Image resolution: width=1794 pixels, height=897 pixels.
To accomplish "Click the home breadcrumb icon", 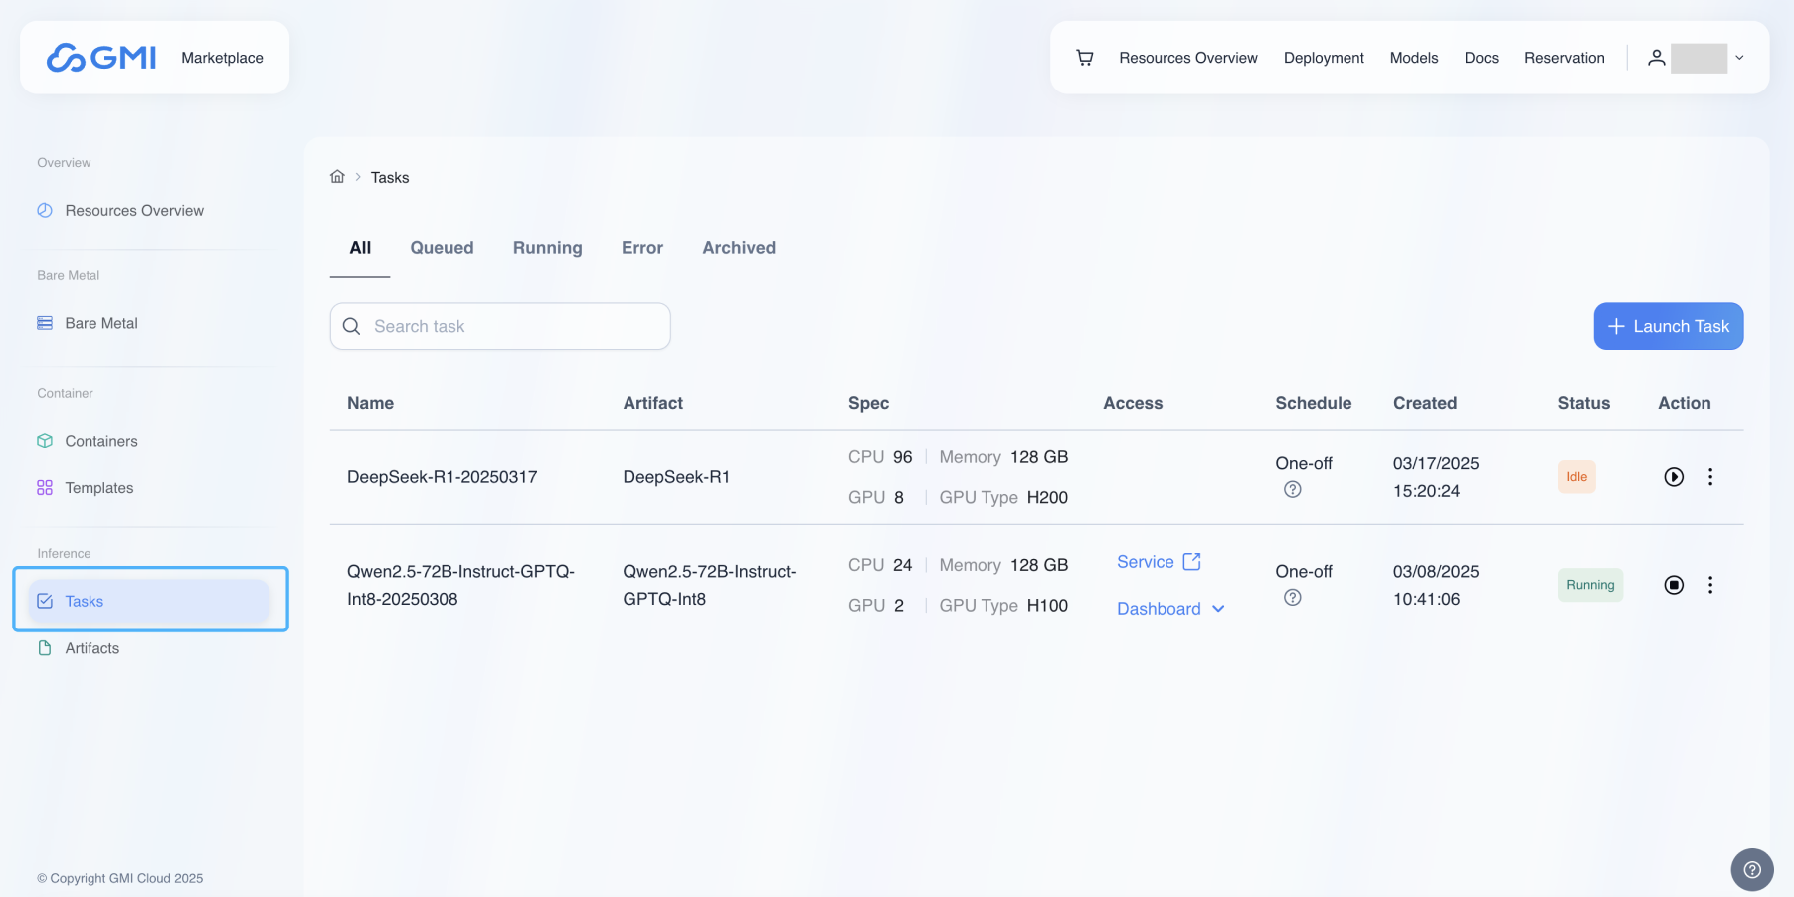I will [x=337, y=176].
